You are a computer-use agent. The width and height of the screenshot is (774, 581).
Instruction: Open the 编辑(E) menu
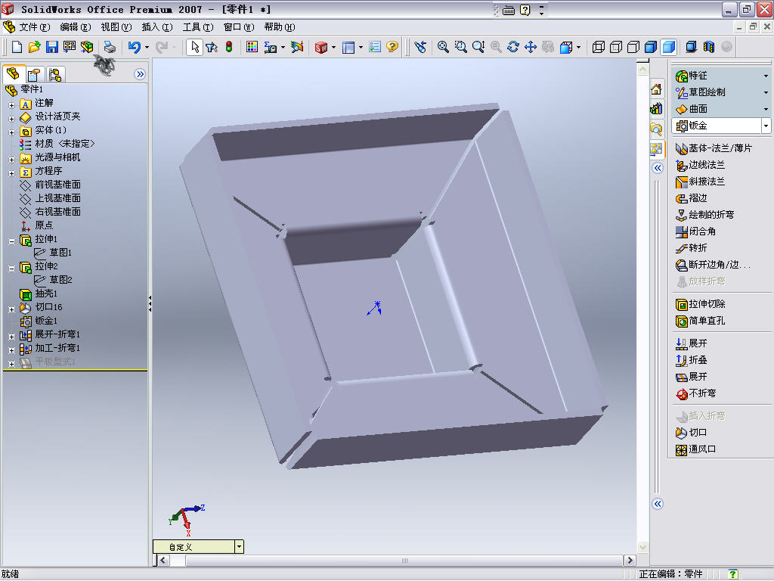[x=75, y=27]
